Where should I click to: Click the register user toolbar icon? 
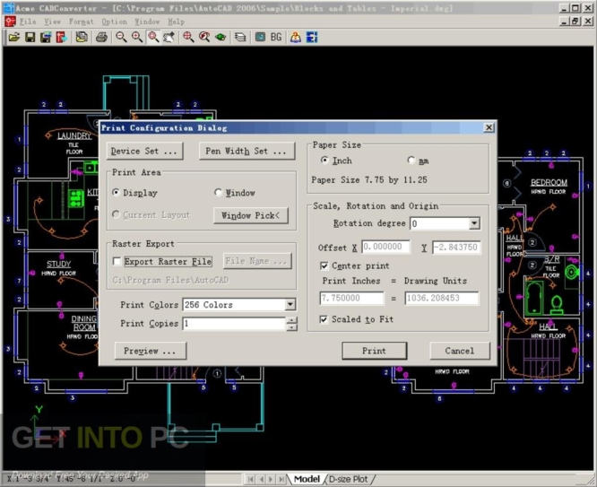coord(296,38)
